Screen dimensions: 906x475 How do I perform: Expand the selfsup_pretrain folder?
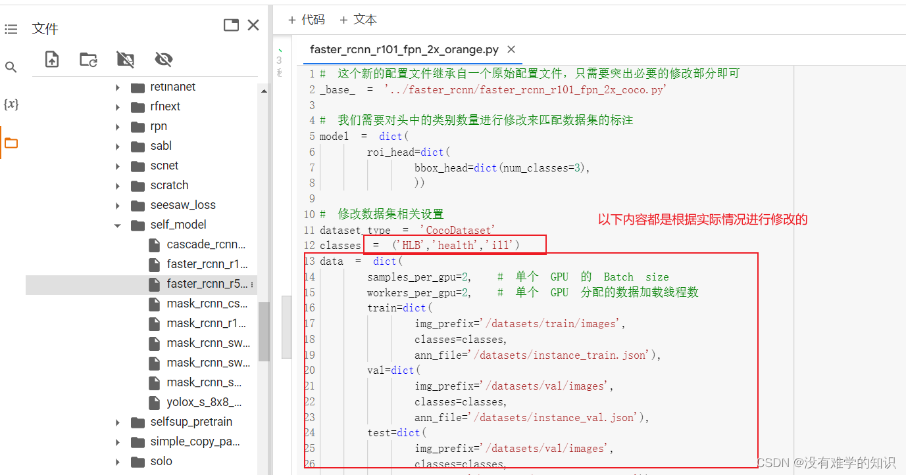pyautogui.click(x=118, y=422)
